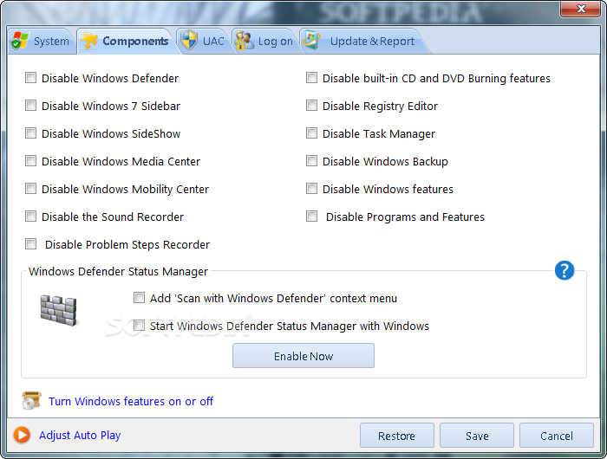This screenshot has width=607, height=459.
Task: Toggle Disable Windows 7 Sidebar checkbox
Action: point(30,106)
